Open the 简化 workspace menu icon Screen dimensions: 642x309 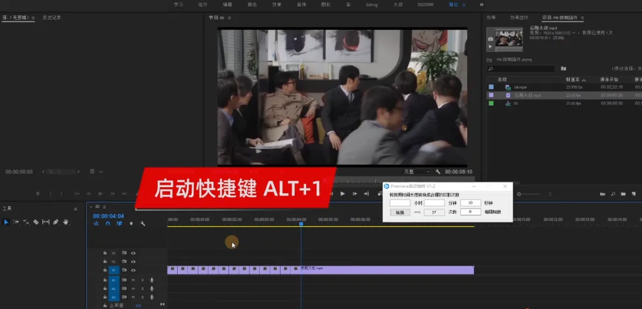point(464,5)
